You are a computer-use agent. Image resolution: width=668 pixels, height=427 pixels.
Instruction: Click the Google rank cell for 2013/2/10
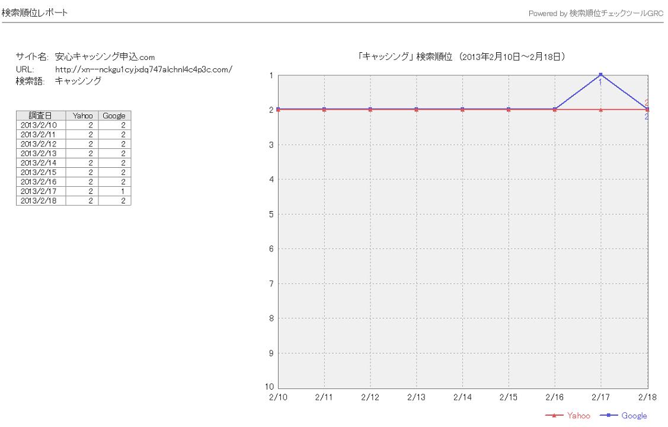(x=114, y=125)
